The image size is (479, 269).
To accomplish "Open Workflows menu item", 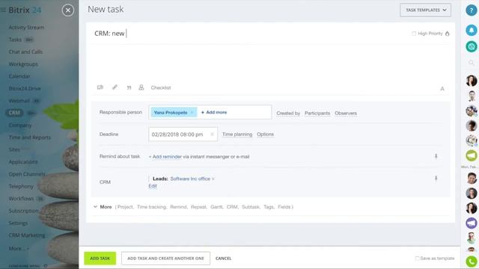I will [x=21, y=199].
